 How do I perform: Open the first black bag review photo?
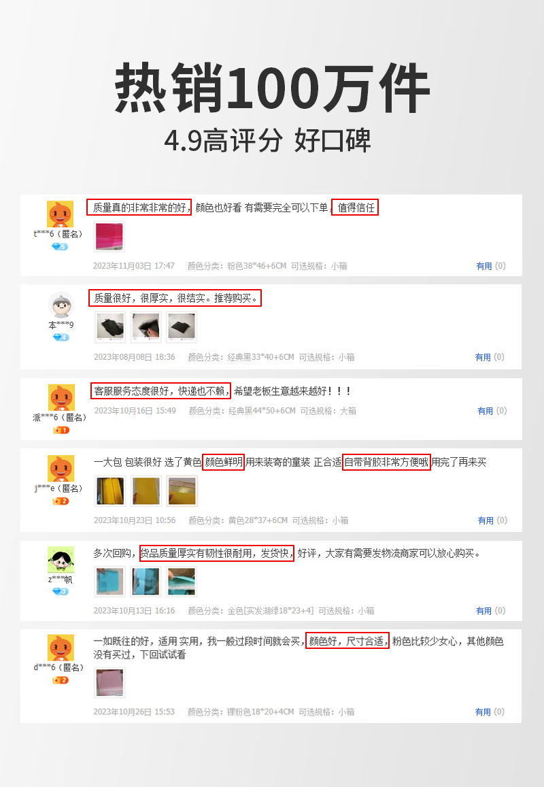[110, 327]
